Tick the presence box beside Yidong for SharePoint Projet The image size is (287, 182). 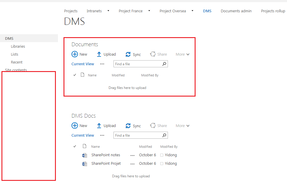162,164
